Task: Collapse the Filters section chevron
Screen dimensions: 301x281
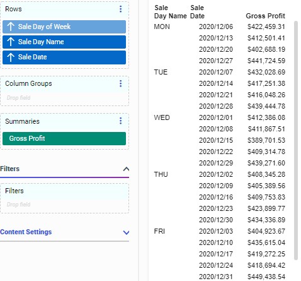Action: 126,169
